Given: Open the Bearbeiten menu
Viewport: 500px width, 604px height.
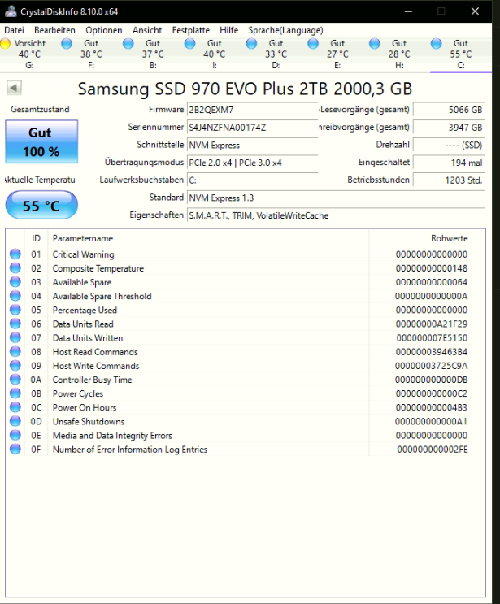Looking at the screenshot, I should click(x=54, y=30).
